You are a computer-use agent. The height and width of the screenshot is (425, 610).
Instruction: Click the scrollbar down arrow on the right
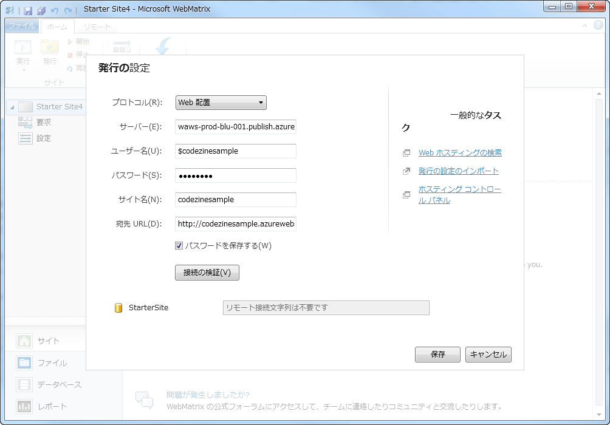click(x=599, y=415)
